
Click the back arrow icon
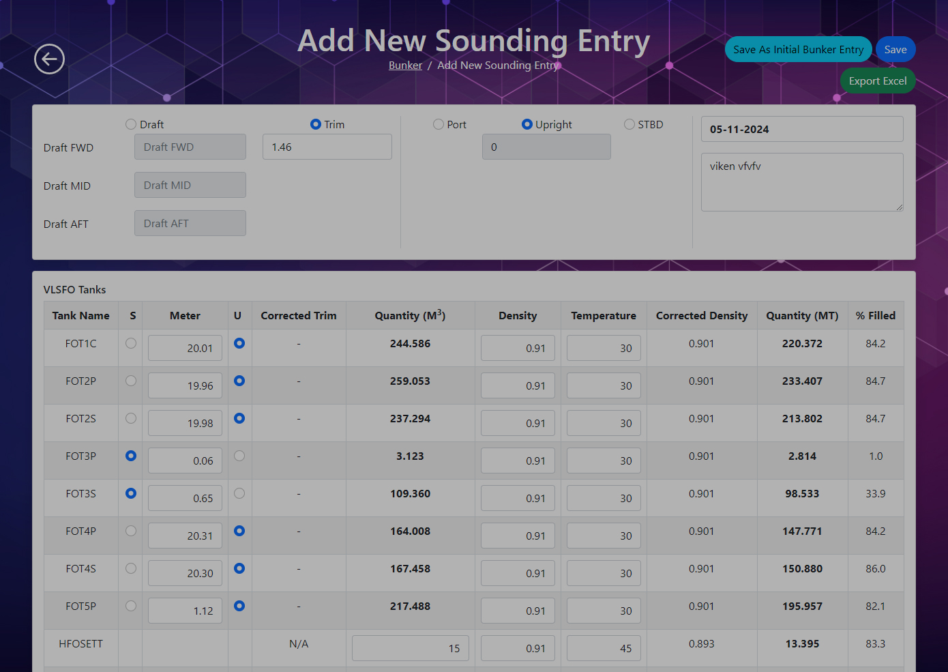(49, 59)
